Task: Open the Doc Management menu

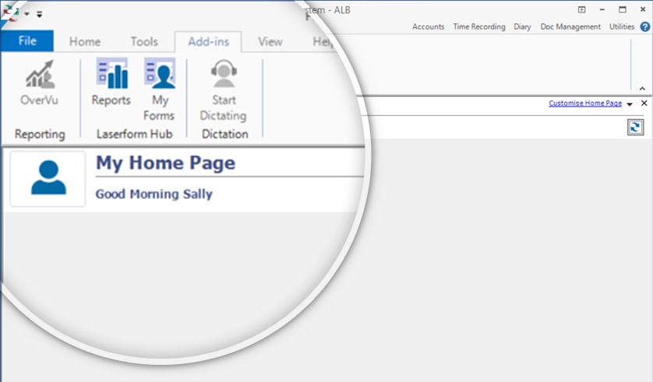Action: coord(570,26)
